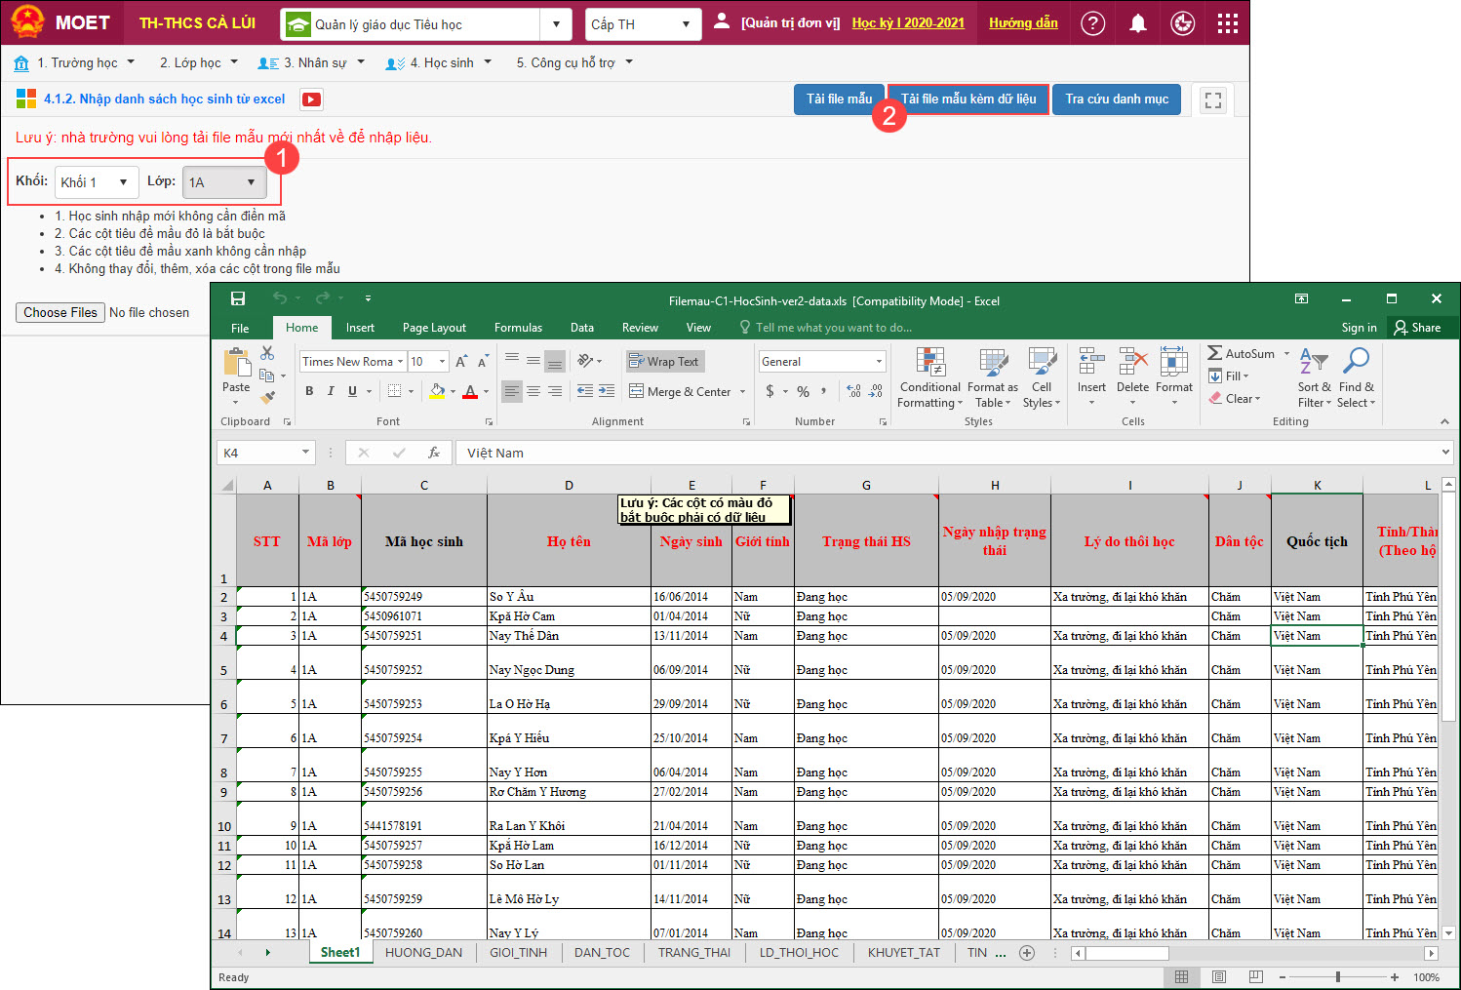The image size is (1461, 990).
Task: Open the apps grid icon in header
Action: coord(1228,23)
